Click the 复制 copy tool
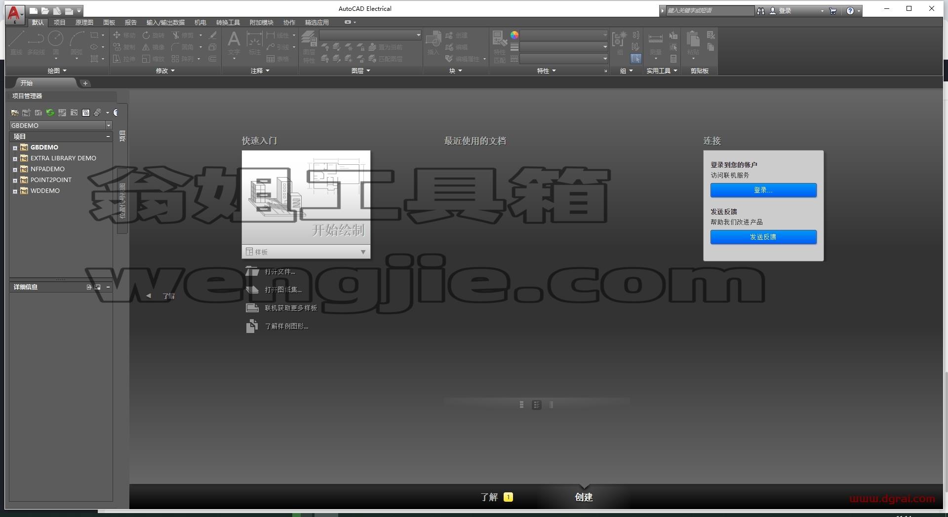Viewport: 948px width, 517px height. click(x=124, y=47)
